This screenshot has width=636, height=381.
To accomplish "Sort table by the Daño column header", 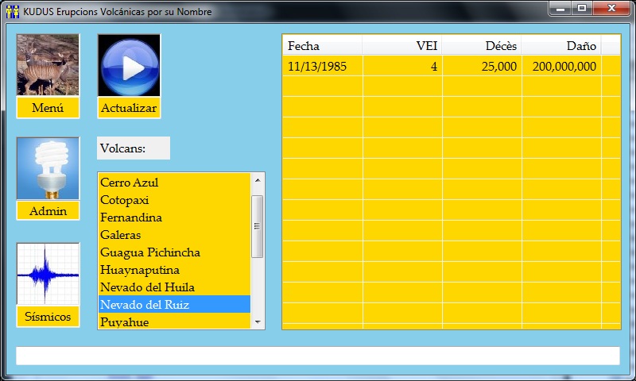I will coord(561,46).
